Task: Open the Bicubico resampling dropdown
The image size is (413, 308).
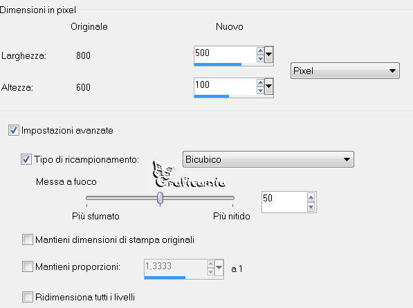Action: tap(268, 159)
